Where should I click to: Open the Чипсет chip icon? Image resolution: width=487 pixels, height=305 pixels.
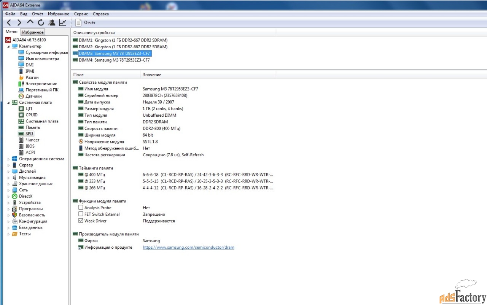tap(21, 140)
